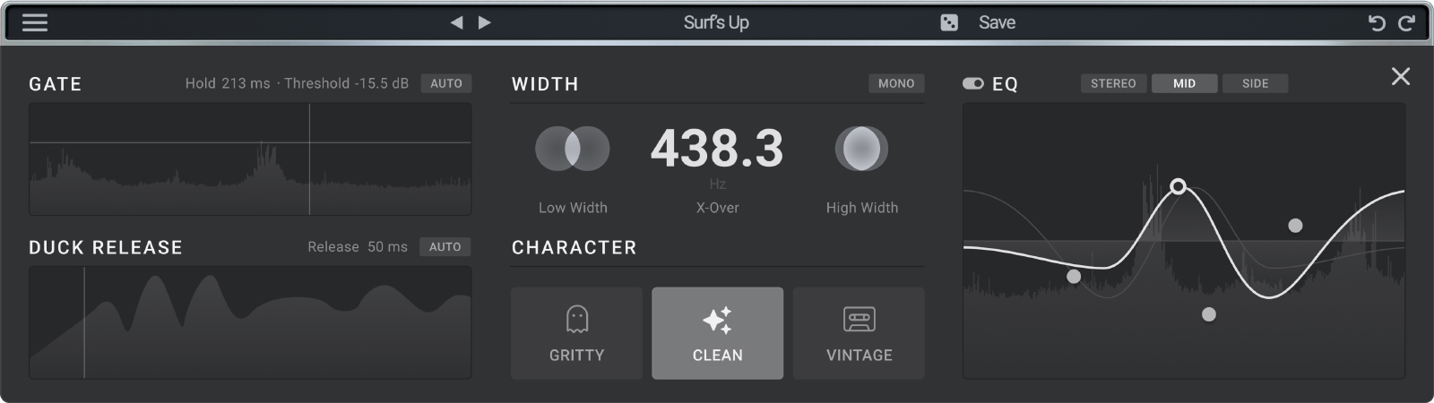This screenshot has height=403, width=1434.
Task: Adjust the Low Width knob
Action: point(573,149)
